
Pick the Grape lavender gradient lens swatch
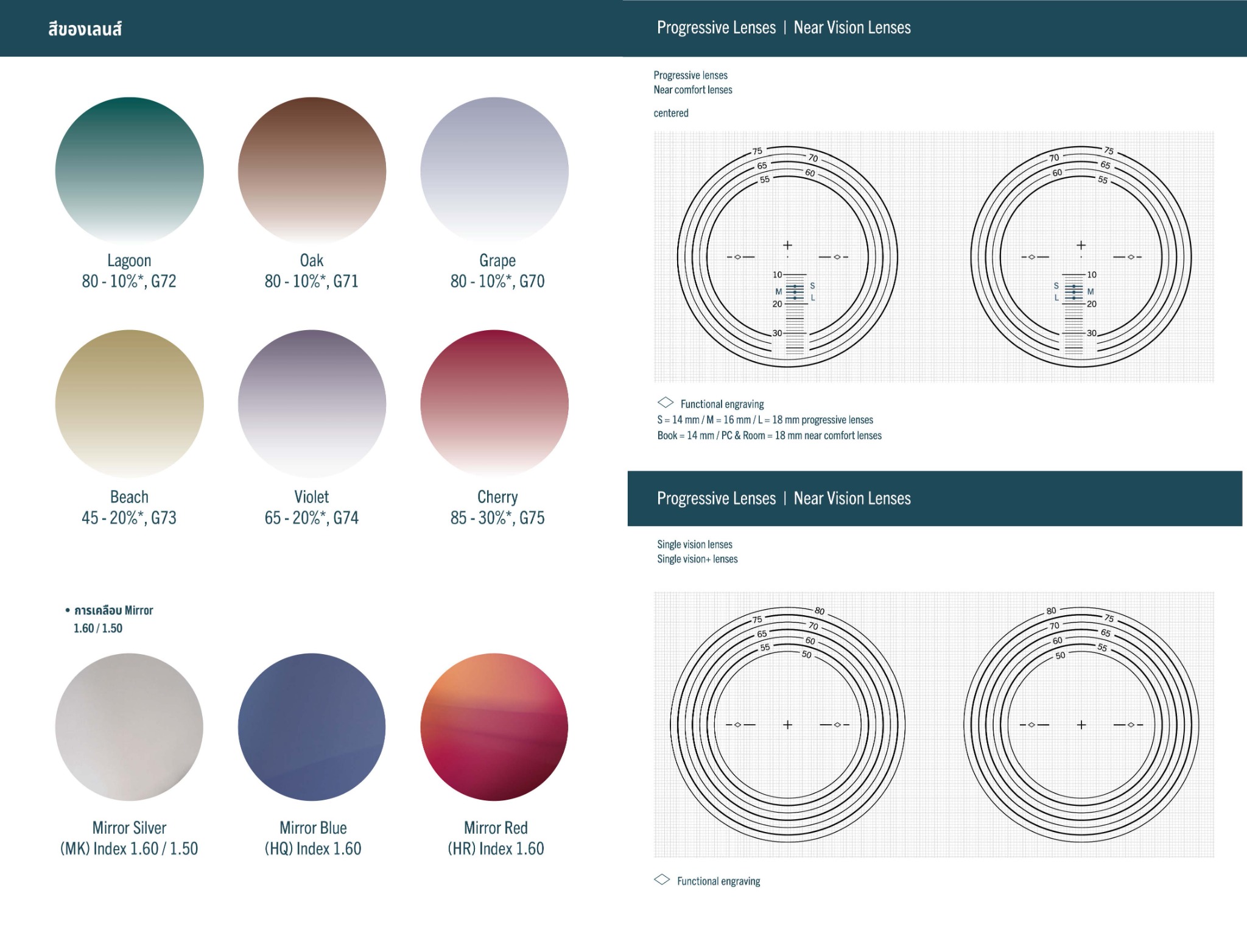coord(494,171)
